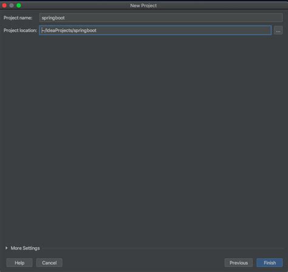The image size is (288, 272).
Task: Click the gray minimize window button
Action: [12, 5]
